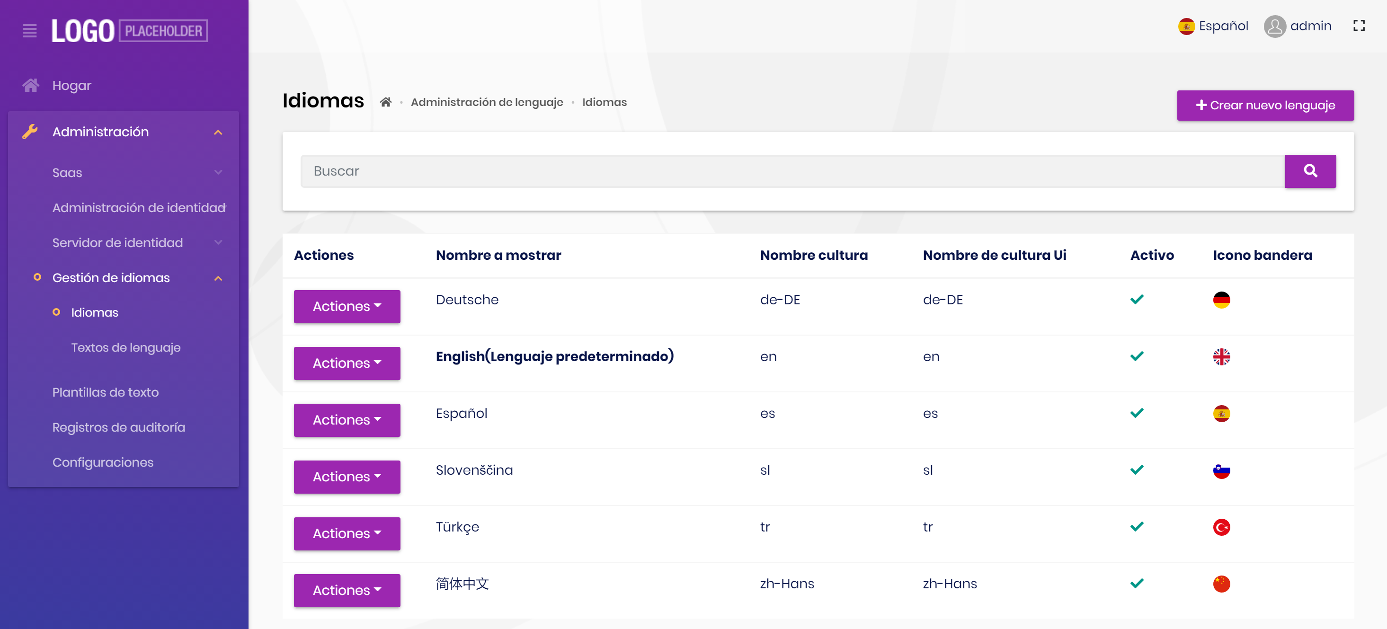
Task: Click the fullscreen toggle icon
Action: coord(1359,26)
